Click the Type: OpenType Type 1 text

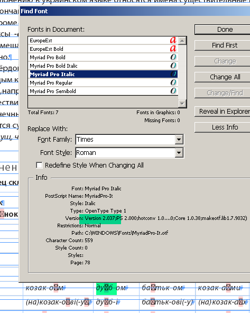pos(98,211)
